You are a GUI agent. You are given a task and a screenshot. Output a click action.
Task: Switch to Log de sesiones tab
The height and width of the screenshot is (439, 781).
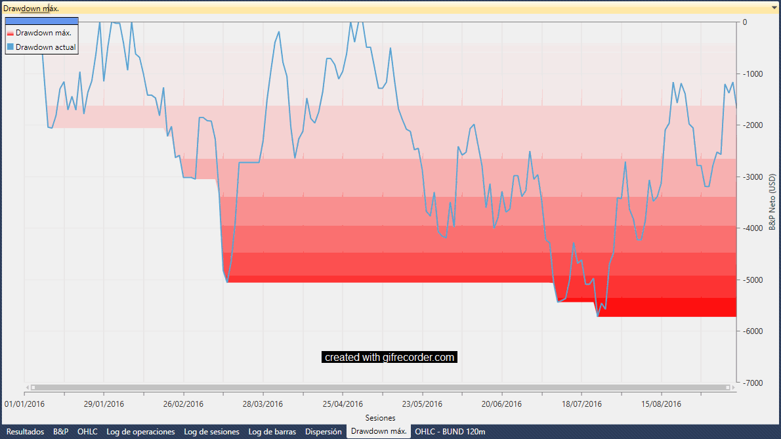pos(212,432)
